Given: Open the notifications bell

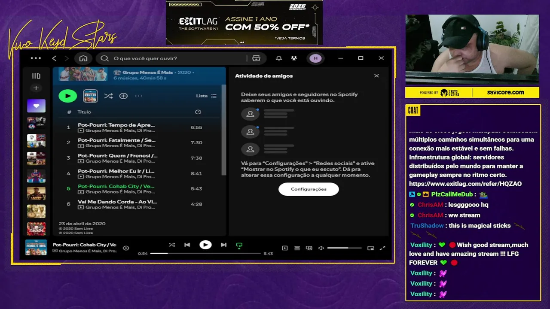Looking at the screenshot, I should 279,58.
